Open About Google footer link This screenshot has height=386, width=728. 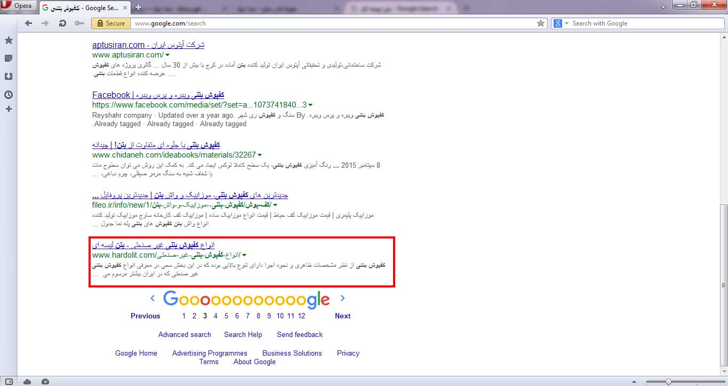click(x=254, y=362)
